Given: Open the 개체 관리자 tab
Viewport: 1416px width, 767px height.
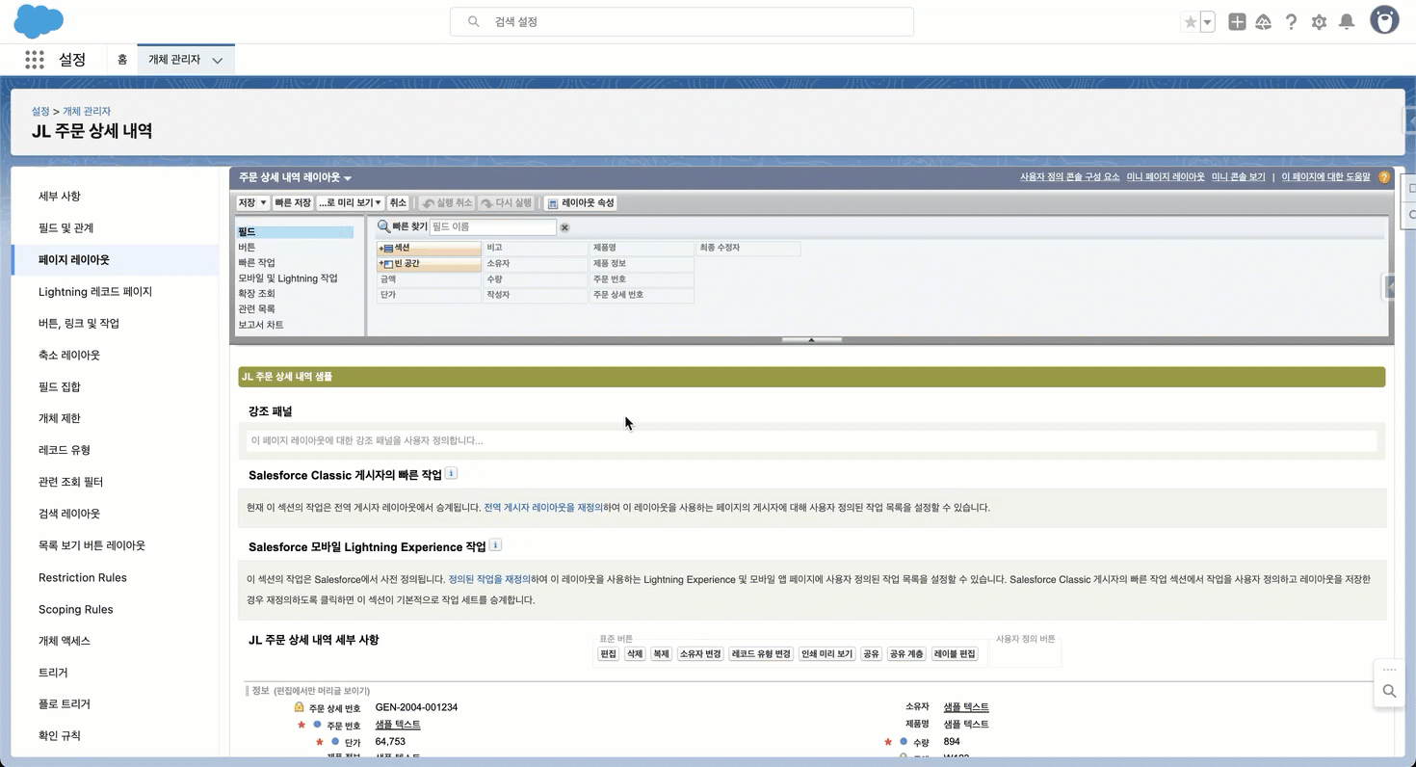Looking at the screenshot, I should pyautogui.click(x=174, y=60).
